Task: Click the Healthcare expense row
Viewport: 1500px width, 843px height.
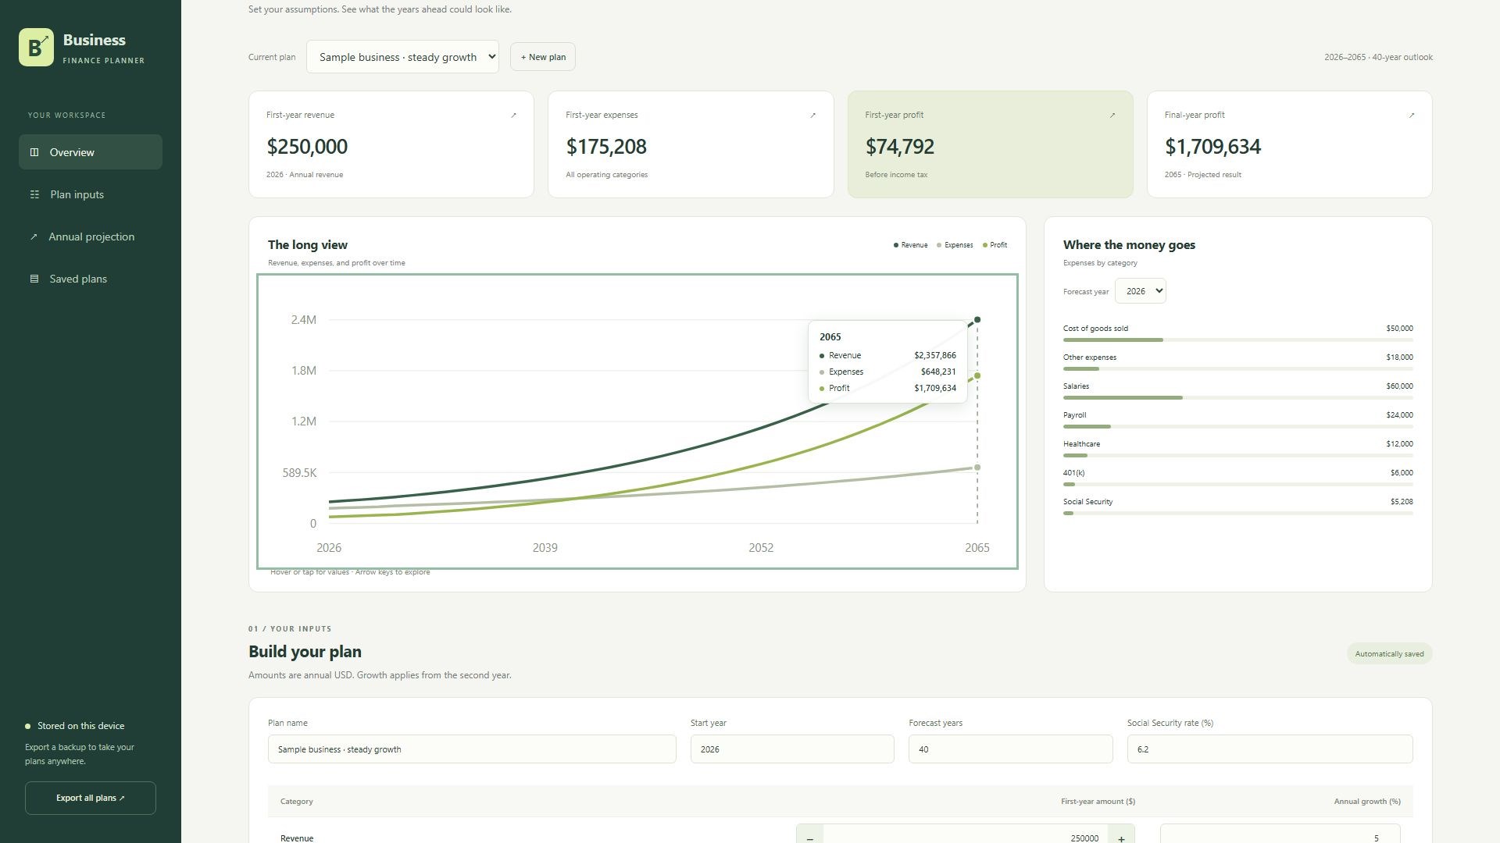Action: tap(1237, 449)
